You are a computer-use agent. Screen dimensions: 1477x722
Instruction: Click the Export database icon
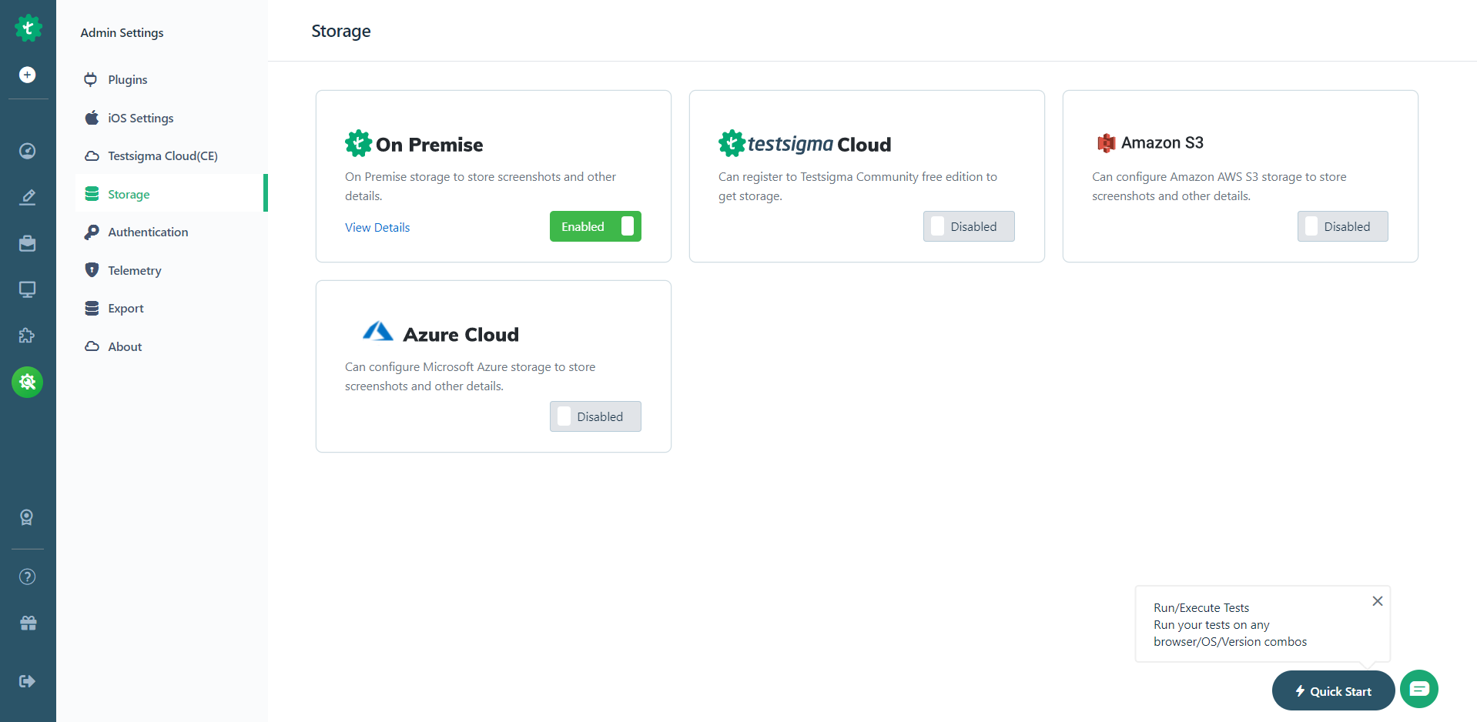[92, 308]
